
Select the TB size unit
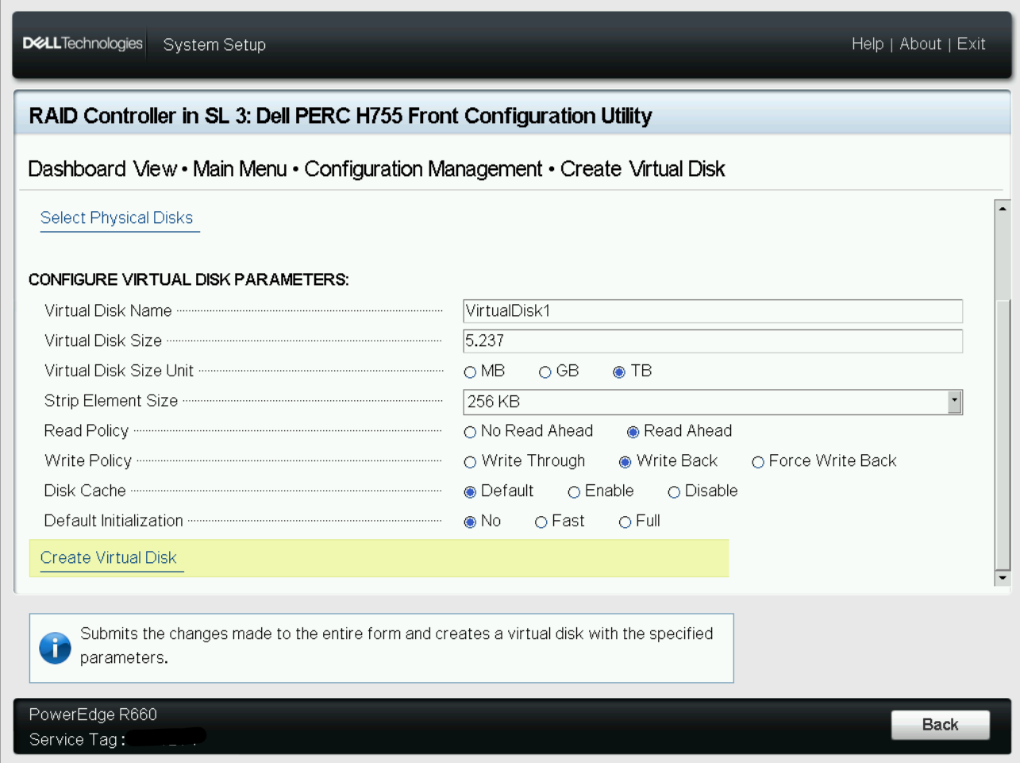point(619,372)
